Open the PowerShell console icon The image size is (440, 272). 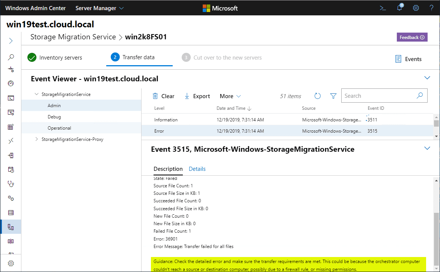click(x=383, y=8)
